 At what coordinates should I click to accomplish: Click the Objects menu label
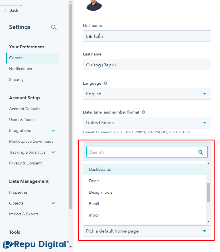point(16,203)
